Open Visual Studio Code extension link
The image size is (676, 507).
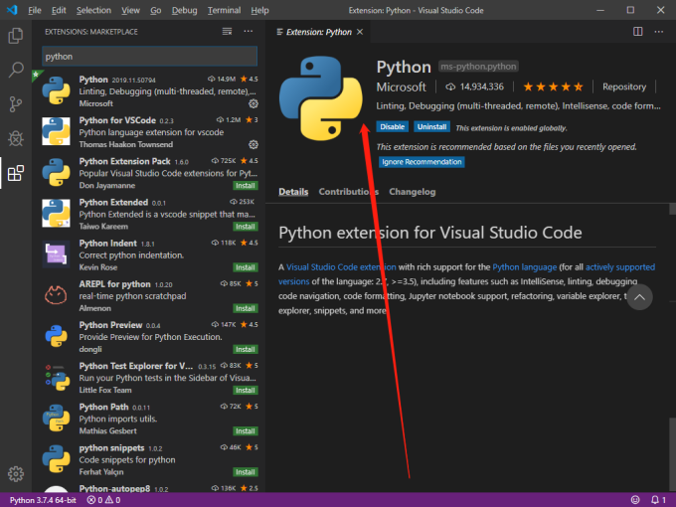pyautogui.click(x=341, y=267)
